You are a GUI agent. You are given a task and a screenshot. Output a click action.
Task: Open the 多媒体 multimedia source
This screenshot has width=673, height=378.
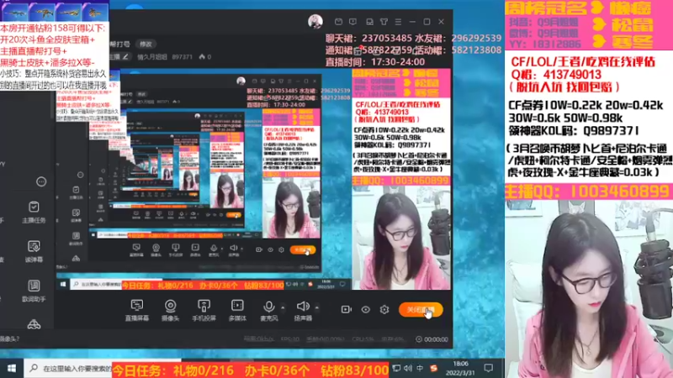click(237, 310)
